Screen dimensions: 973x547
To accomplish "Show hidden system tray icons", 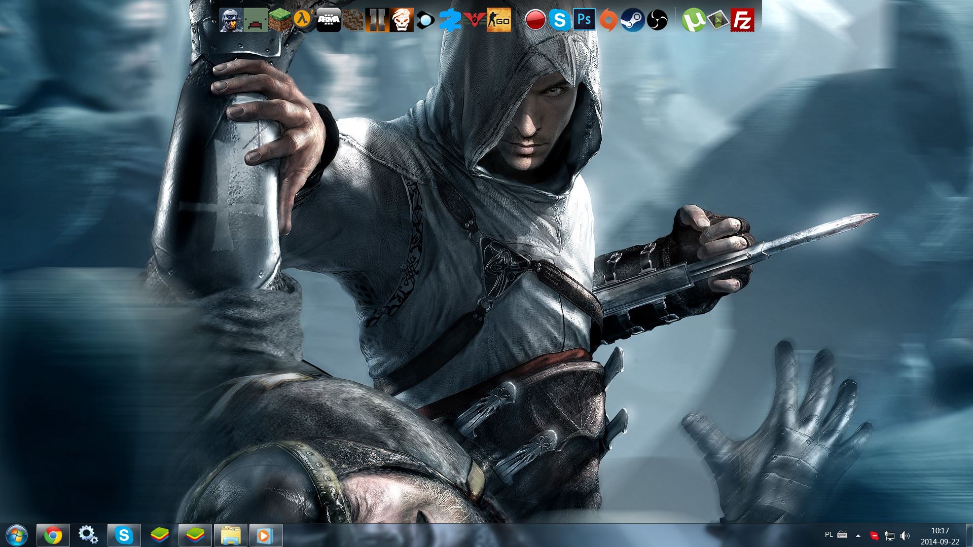I will (858, 535).
